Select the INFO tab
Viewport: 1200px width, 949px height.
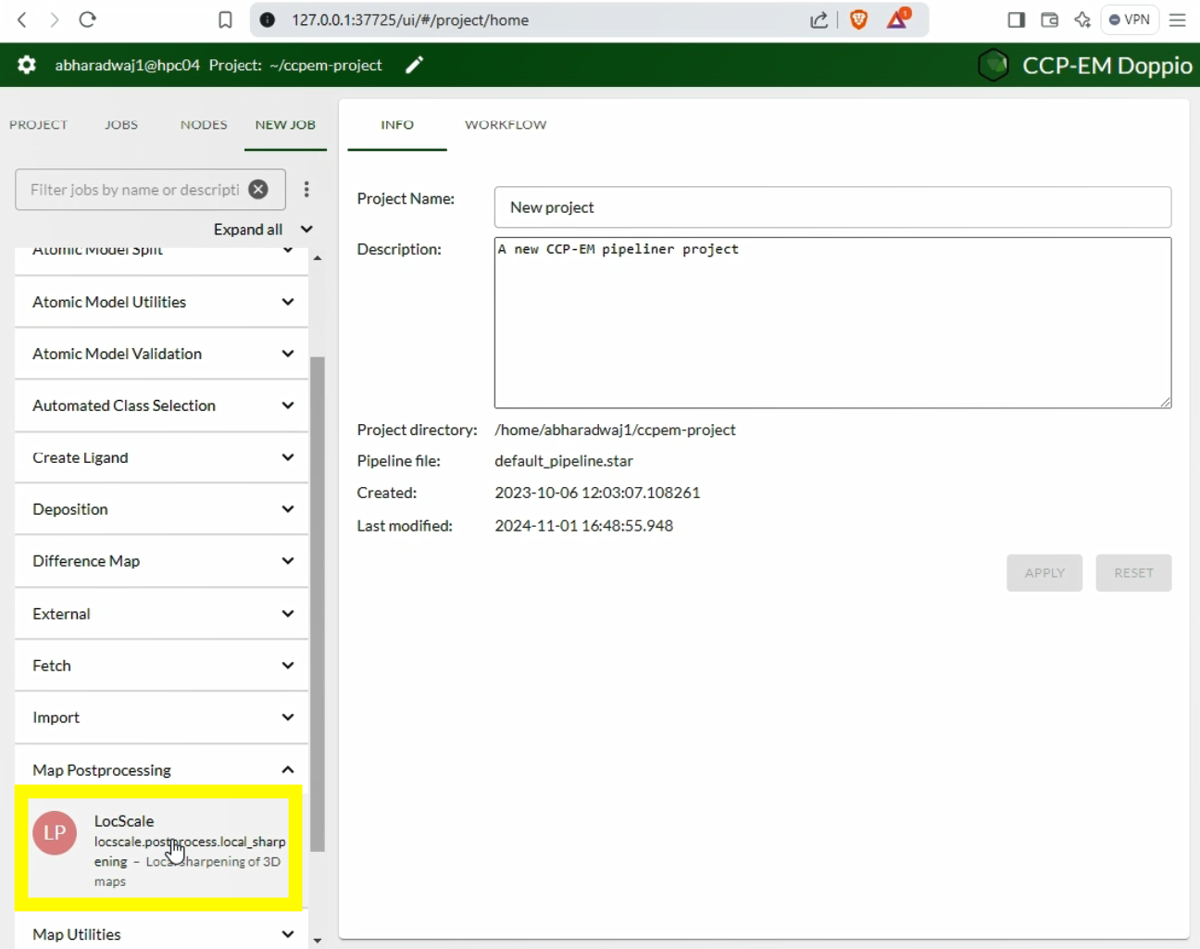[397, 124]
